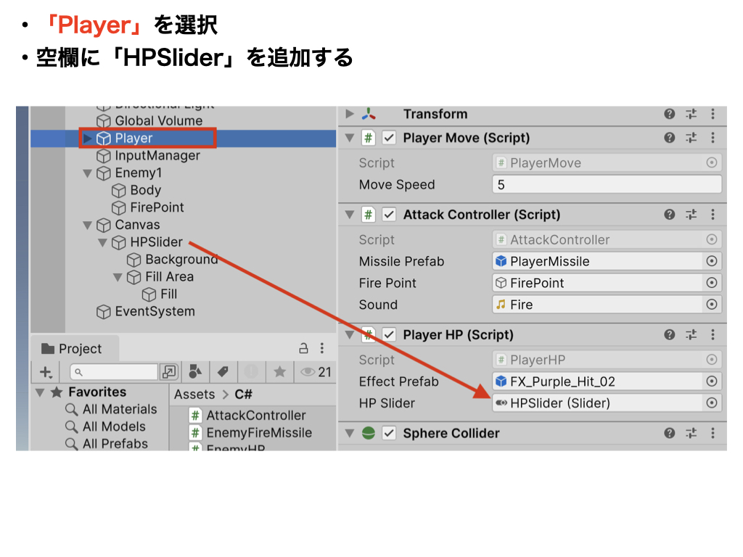The width and height of the screenshot is (743, 557).
Task: Open presets for Sphere Collider
Action: click(x=691, y=433)
